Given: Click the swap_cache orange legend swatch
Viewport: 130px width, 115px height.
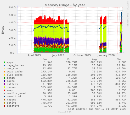Looking at the screenshot, I should [4, 72].
